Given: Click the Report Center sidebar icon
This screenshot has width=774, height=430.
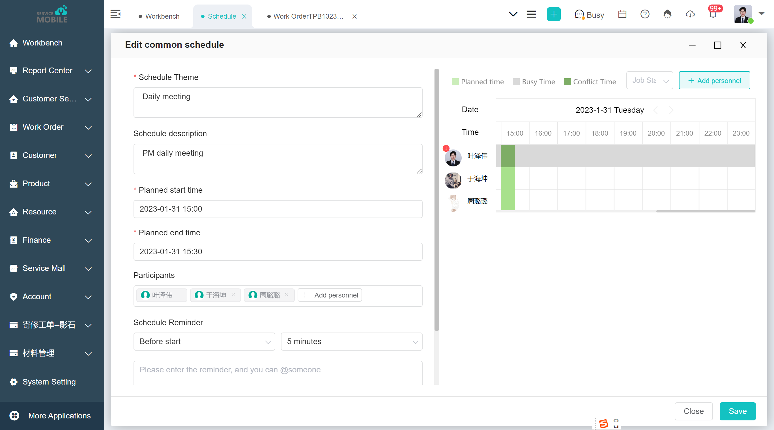Looking at the screenshot, I should pos(14,71).
